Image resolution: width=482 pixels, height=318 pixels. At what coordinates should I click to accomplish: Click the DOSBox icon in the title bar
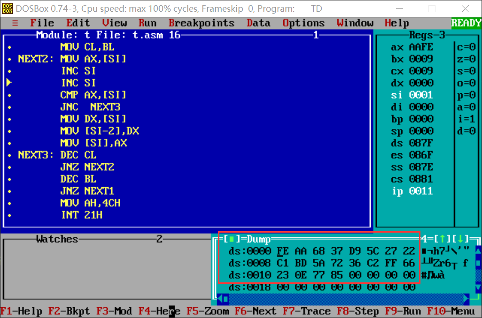(x=8, y=8)
